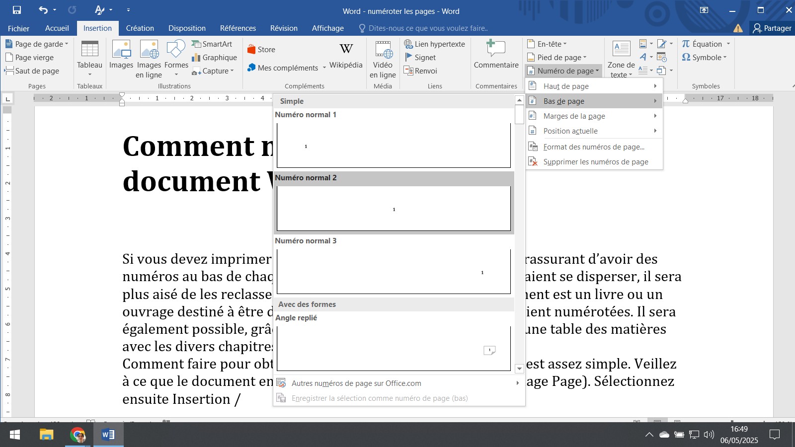Open the Affichage tab
The image size is (795, 447).
click(x=328, y=28)
